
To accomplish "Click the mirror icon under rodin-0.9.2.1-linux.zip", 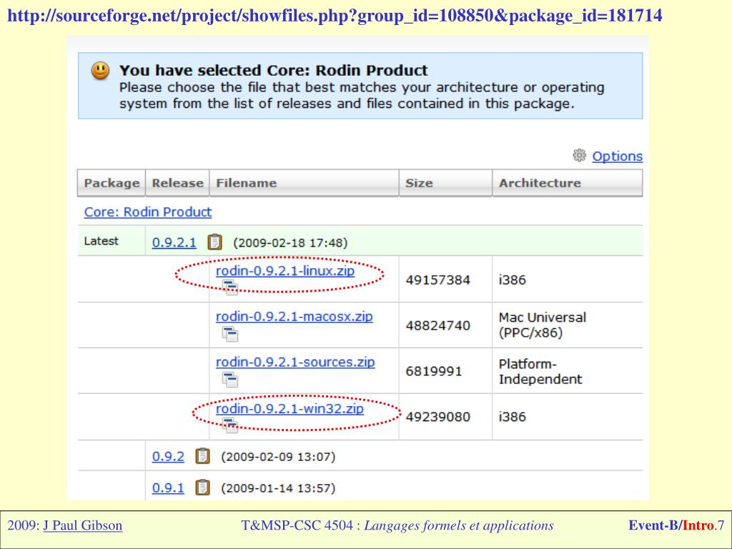I will pos(230,287).
